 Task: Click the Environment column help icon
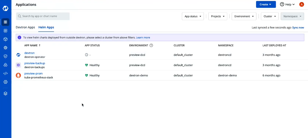(151, 45)
